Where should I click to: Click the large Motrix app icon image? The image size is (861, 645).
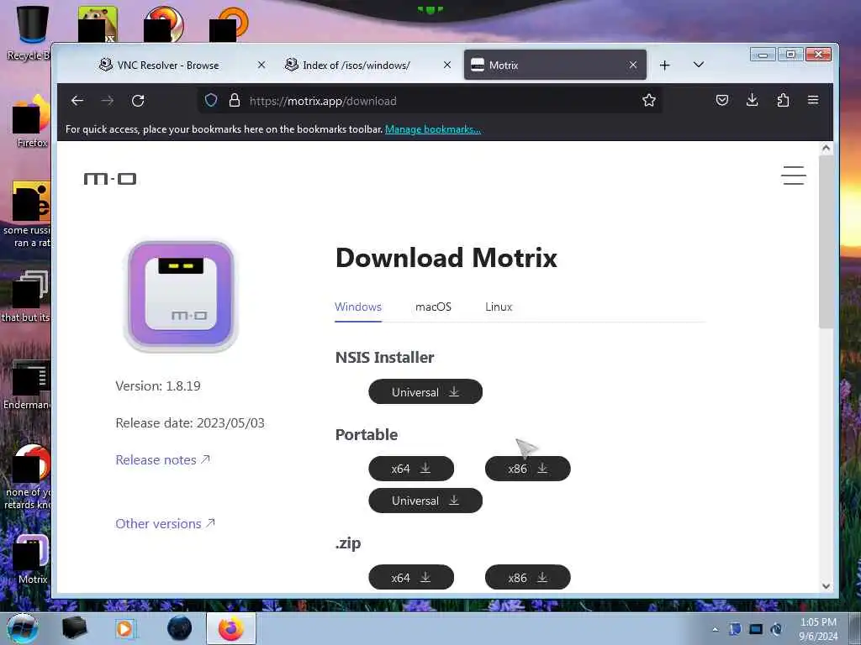click(x=182, y=296)
